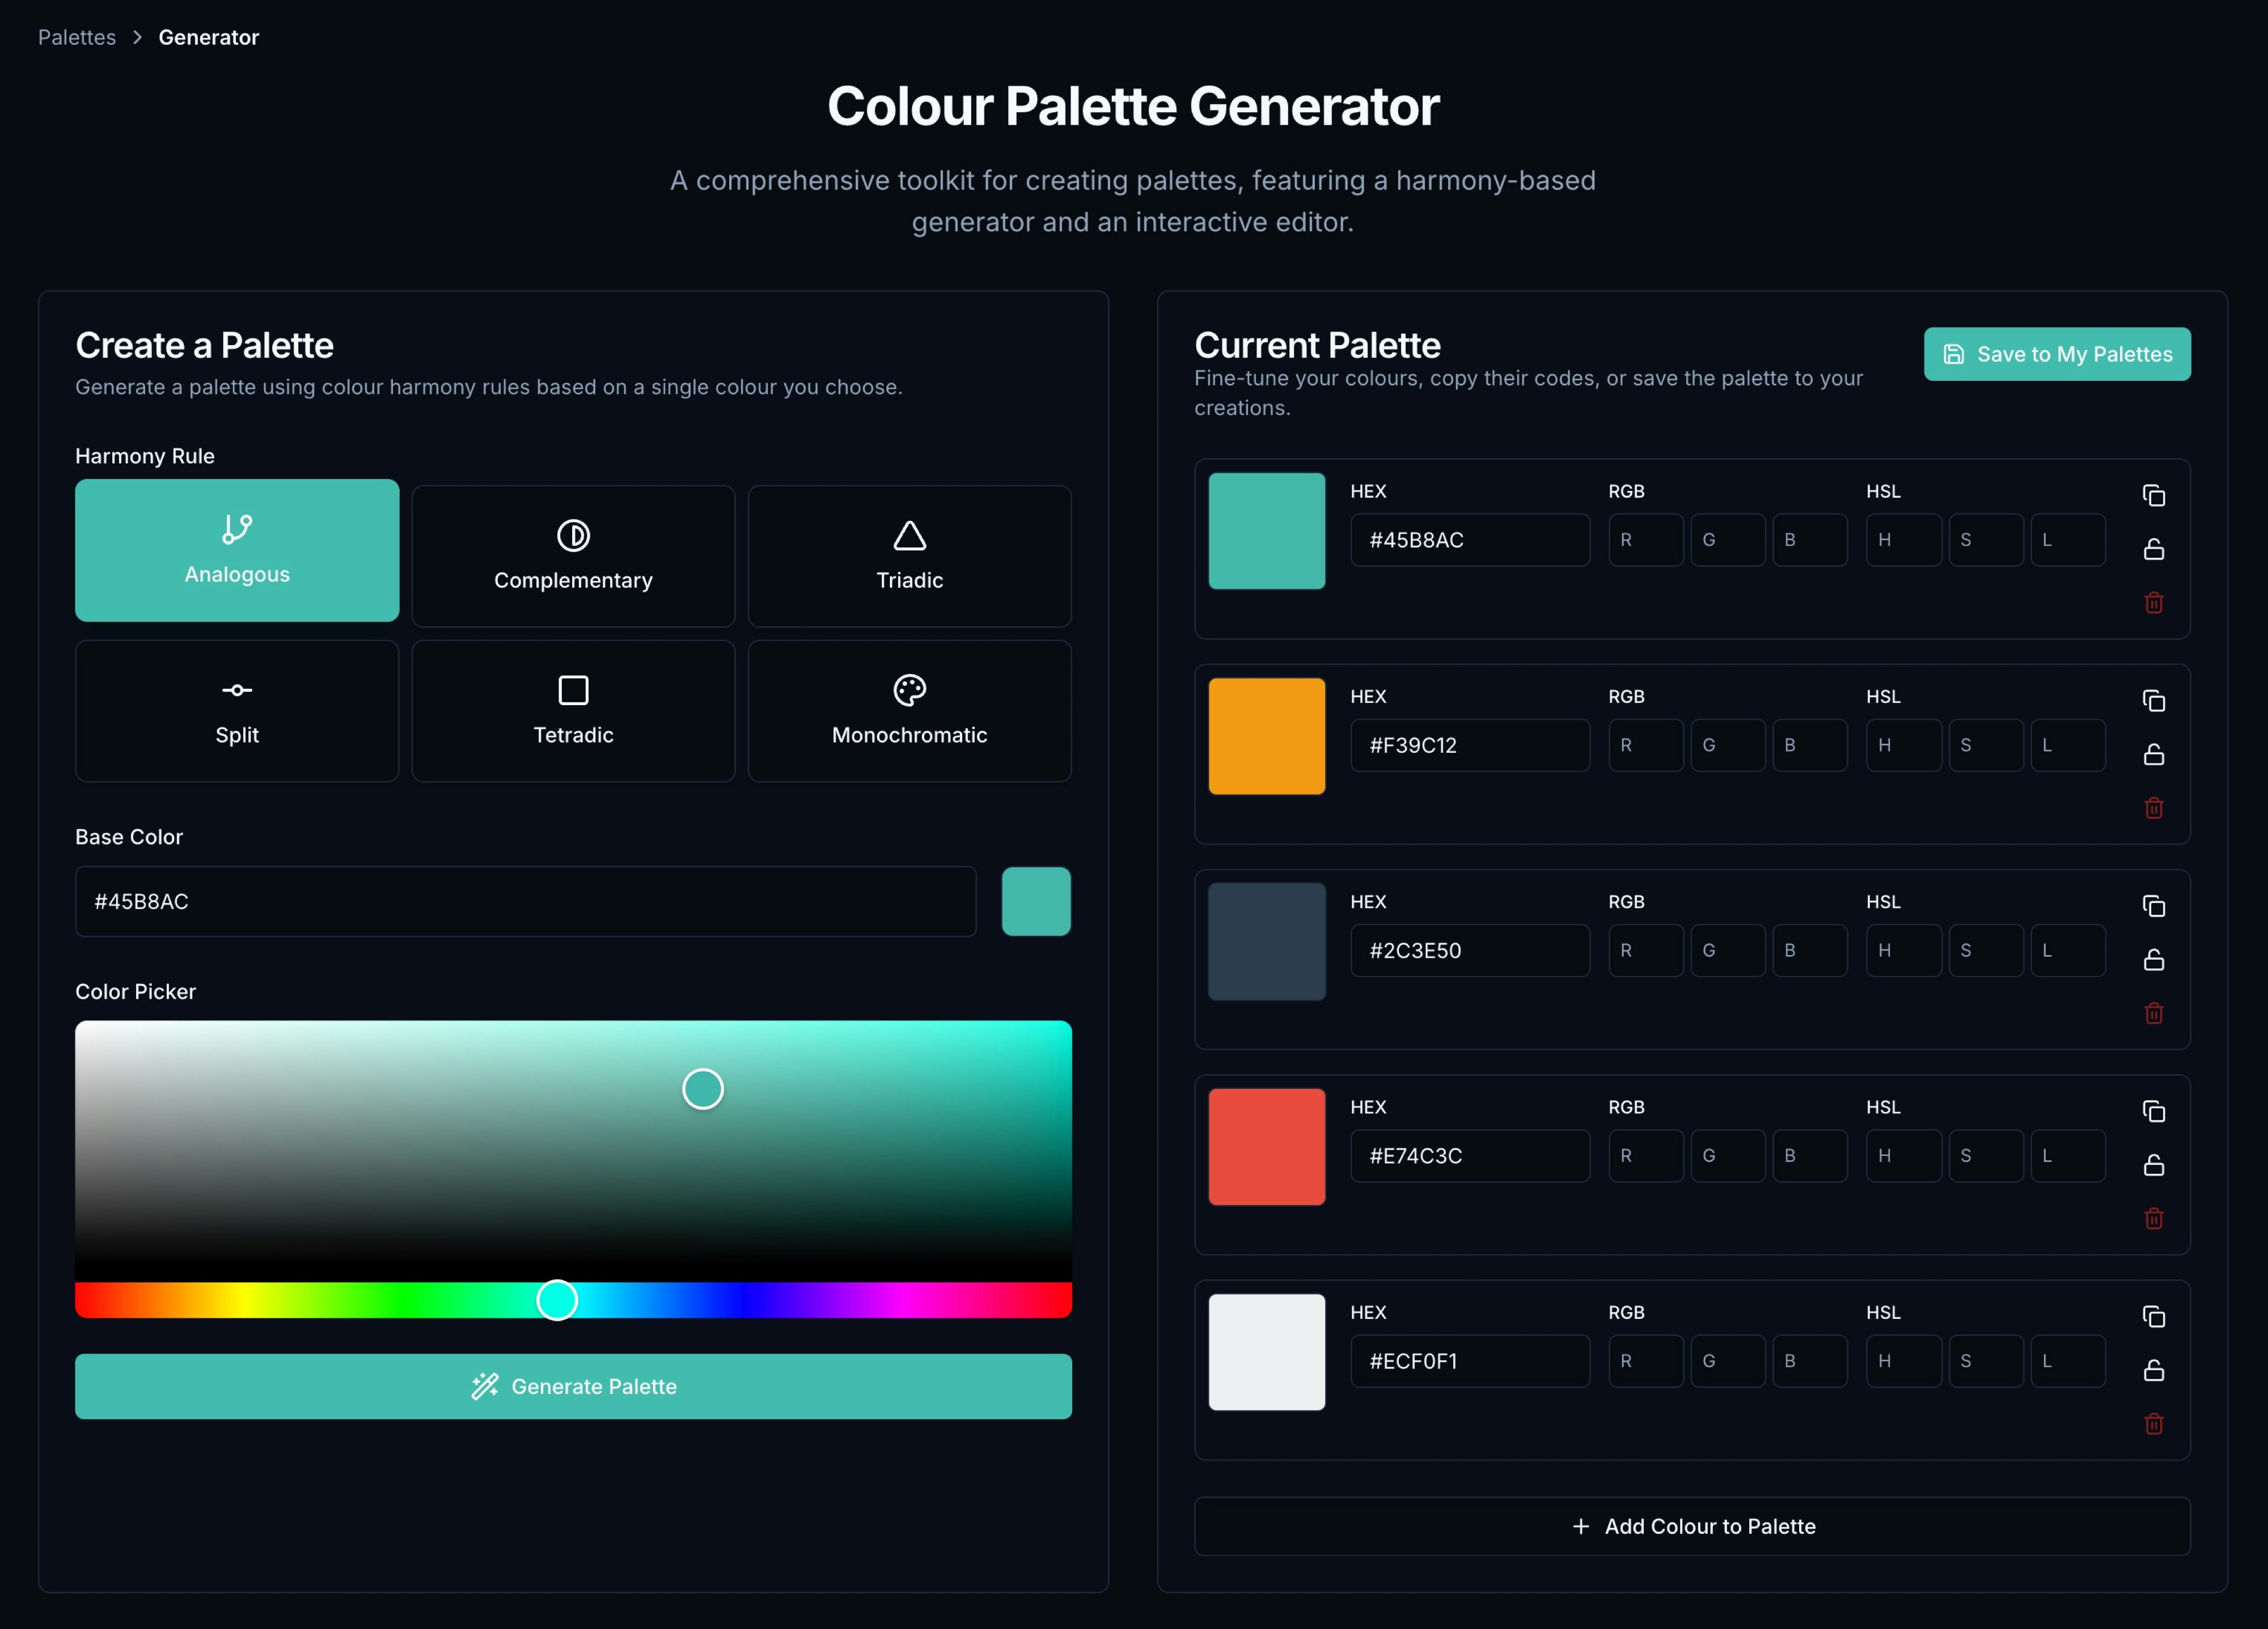Click the Generate Palette button
This screenshot has width=2268, height=1629.
573,1386
